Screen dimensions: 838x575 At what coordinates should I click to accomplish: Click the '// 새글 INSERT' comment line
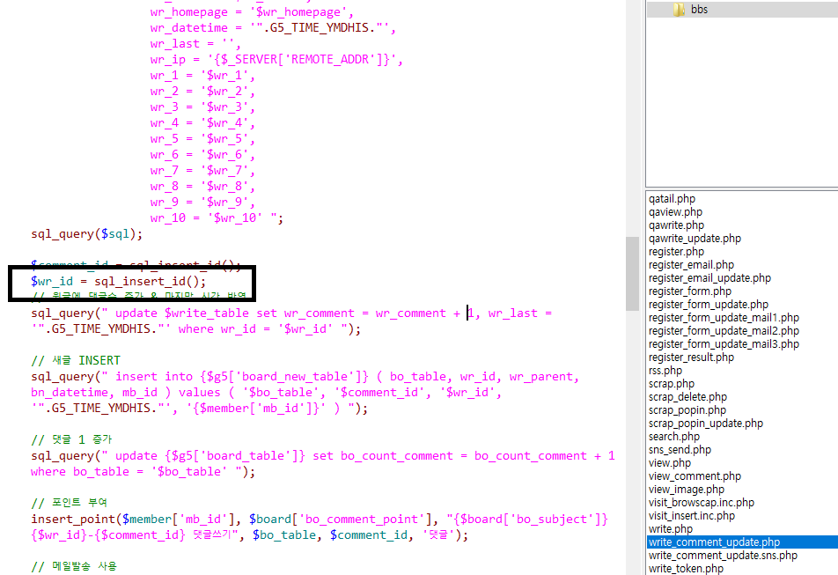(x=76, y=360)
